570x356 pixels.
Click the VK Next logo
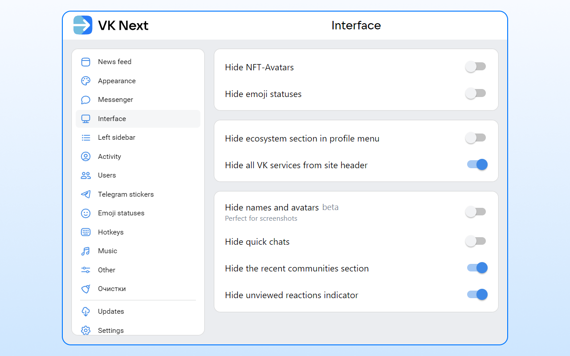[83, 25]
